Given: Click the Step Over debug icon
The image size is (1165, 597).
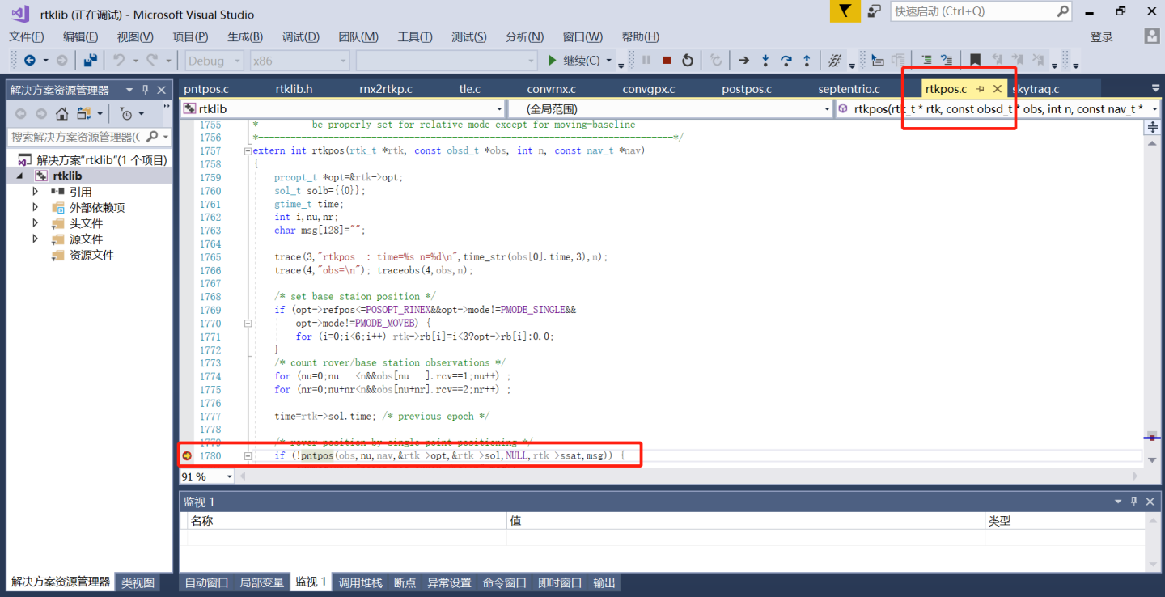Looking at the screenshot, I should [x=786, y=60].
